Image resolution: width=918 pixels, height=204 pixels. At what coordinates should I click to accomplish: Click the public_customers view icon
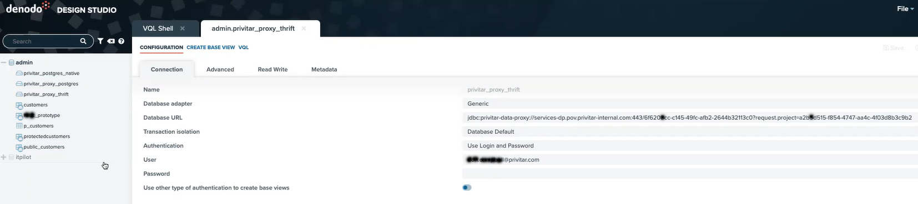(19, 147)
